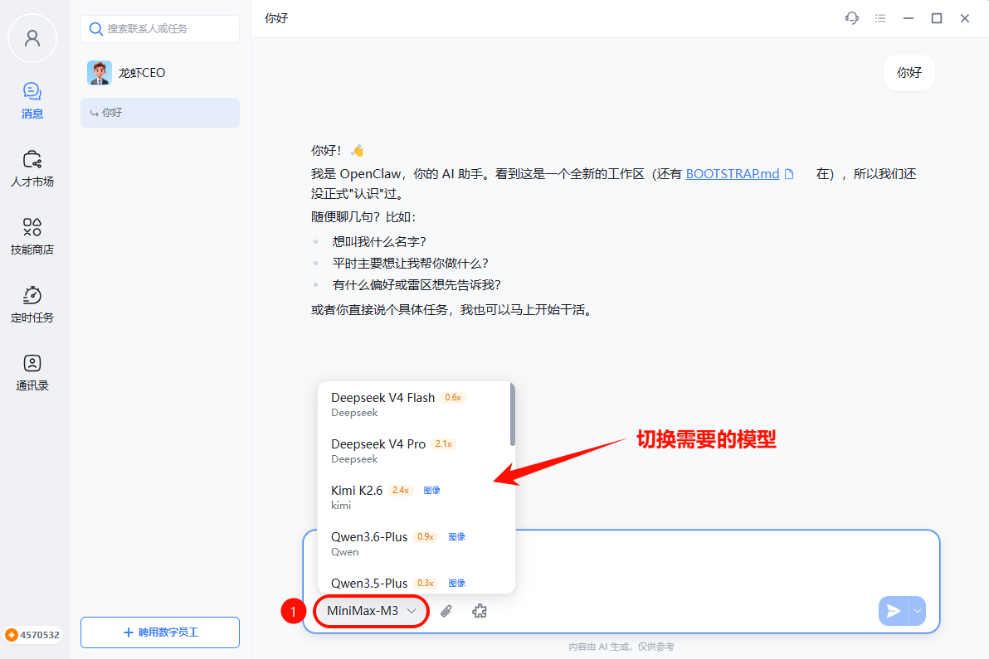Click the 0.6x badge on Deepseek V4 Flash

[453, 398]
